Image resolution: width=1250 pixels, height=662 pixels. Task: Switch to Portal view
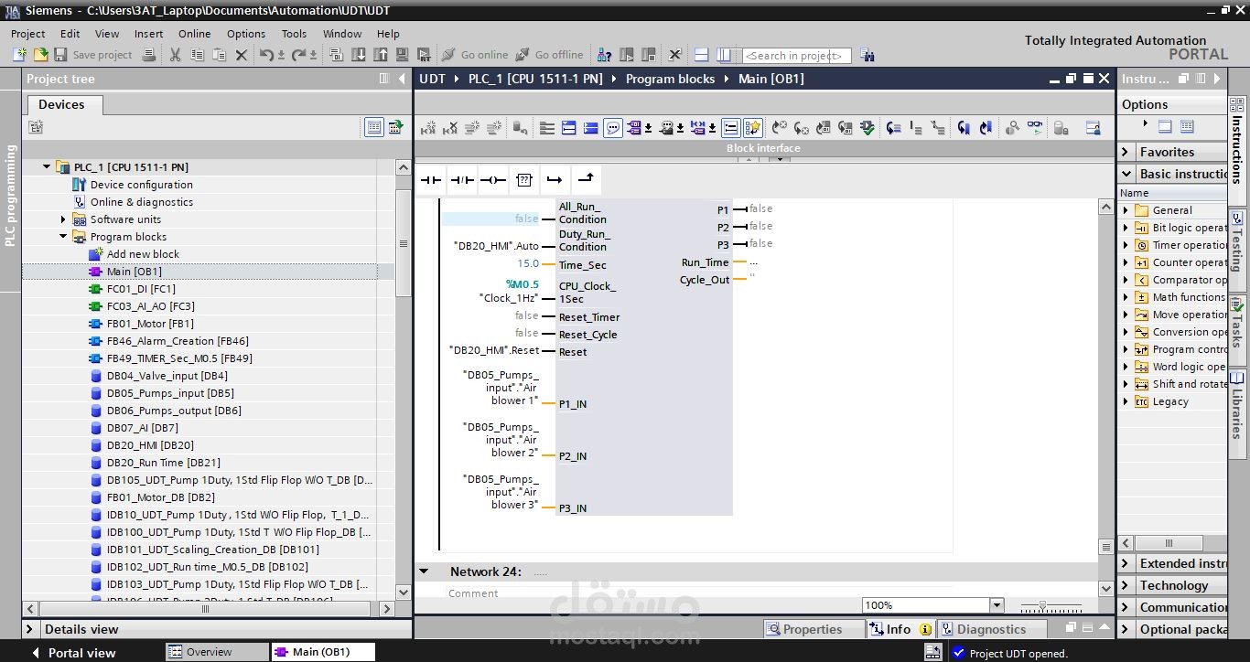point(82,652)
